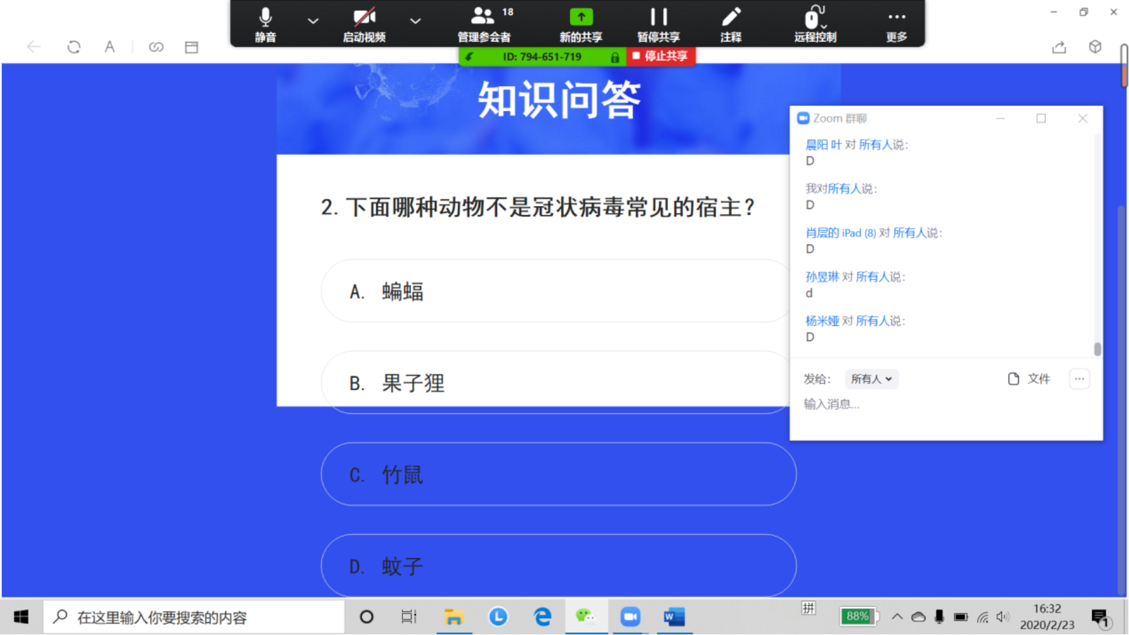This screenshot has width=1129, height=635.
Task: Select answer option D 蚊子
Action: 558,565
